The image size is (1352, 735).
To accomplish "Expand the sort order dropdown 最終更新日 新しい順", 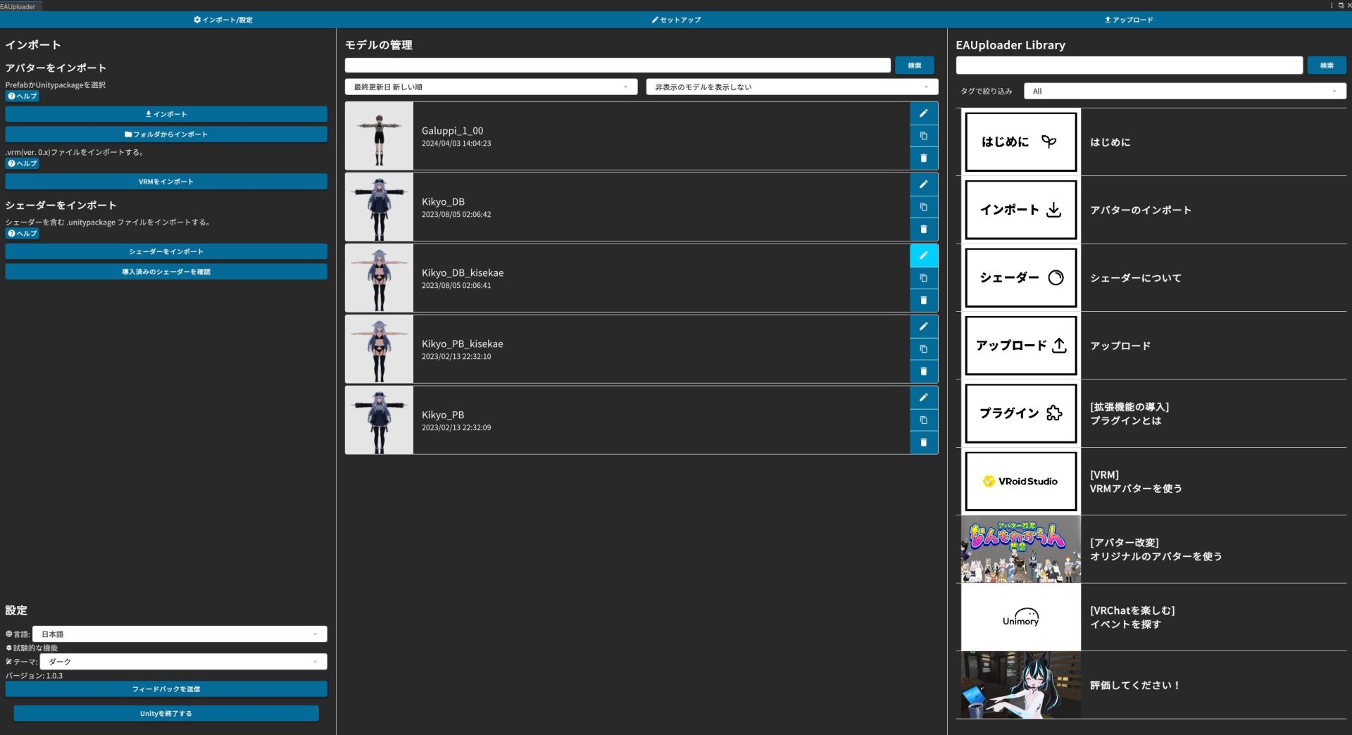I will coord(491,87).
